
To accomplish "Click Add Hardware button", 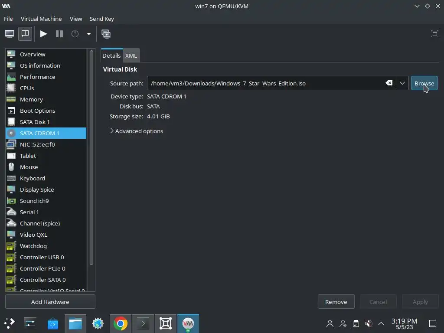I will click(x=50, y=302).
